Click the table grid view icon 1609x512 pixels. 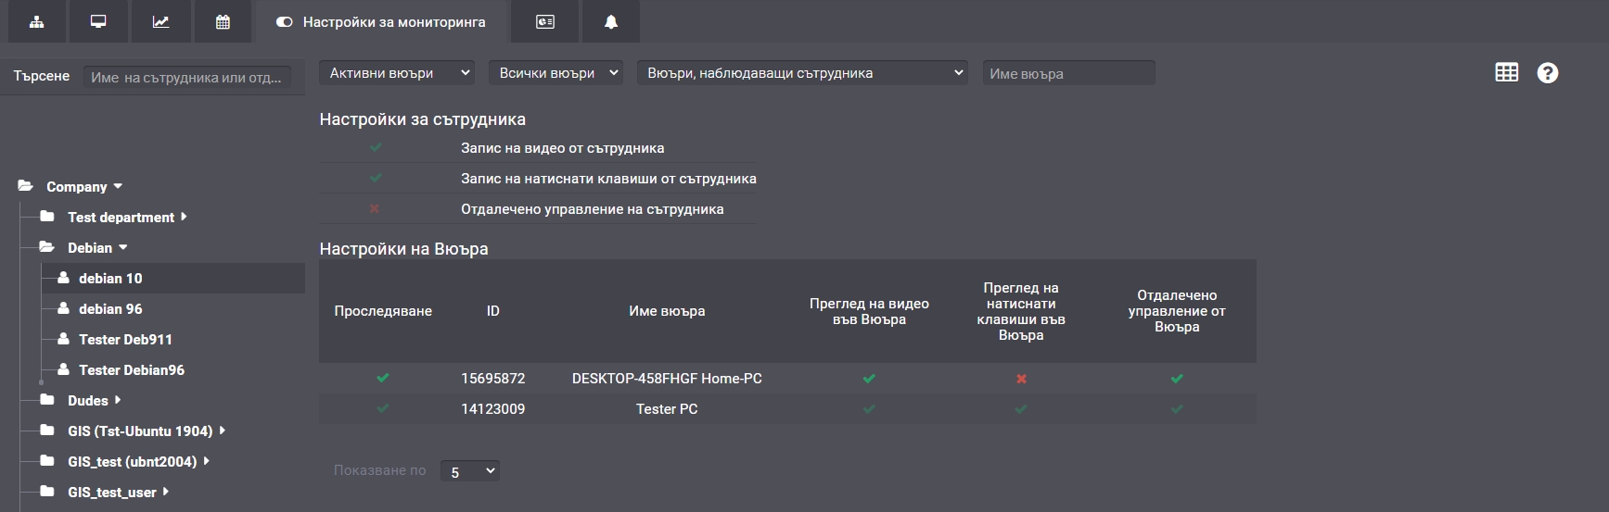pyautogui.click(x=1507, y=72)
